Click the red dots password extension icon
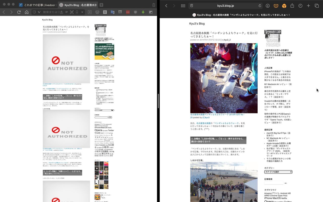Screen dimensions: 323x202 128,12
